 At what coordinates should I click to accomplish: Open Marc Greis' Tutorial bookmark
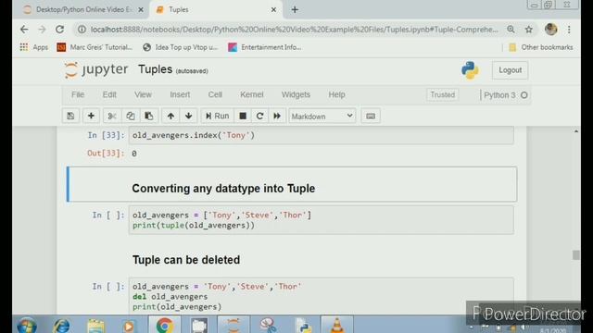(95, 47)
